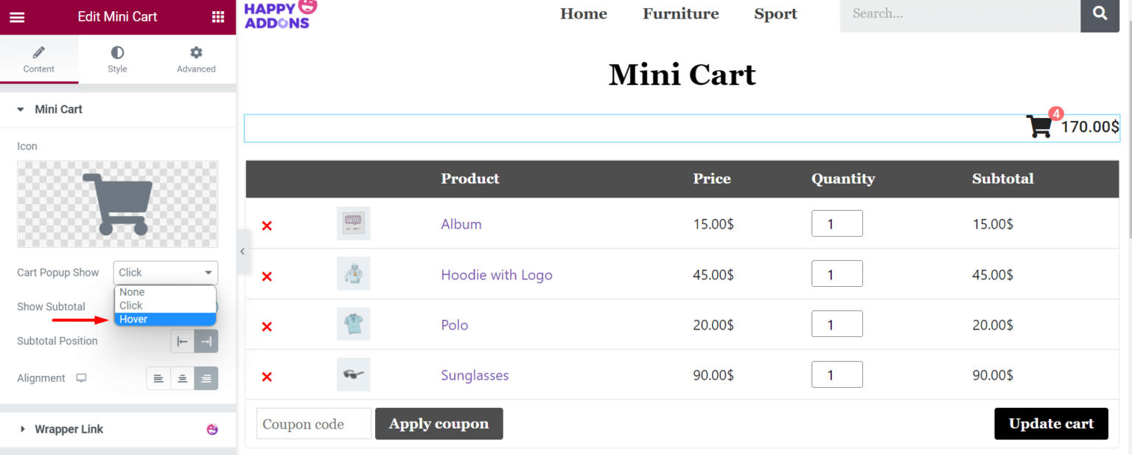1132x455 pixels.
Task: Choose center alignment option
Action: point(182,378)
